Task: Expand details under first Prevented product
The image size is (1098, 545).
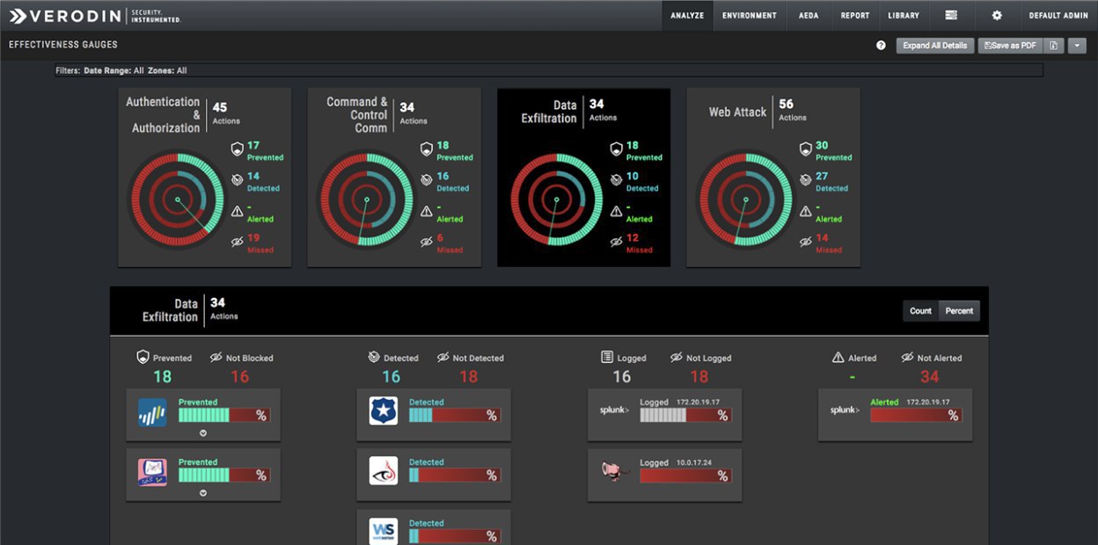Action: pos(203,433)
